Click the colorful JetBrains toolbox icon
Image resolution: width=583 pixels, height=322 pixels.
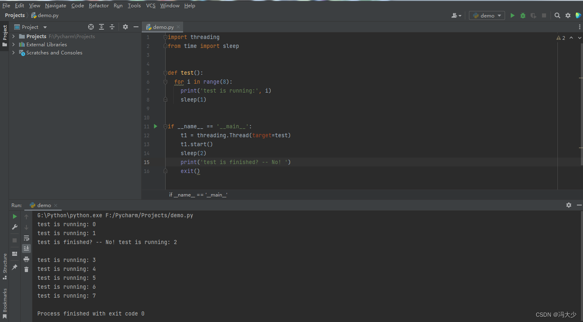pos(578,15)
